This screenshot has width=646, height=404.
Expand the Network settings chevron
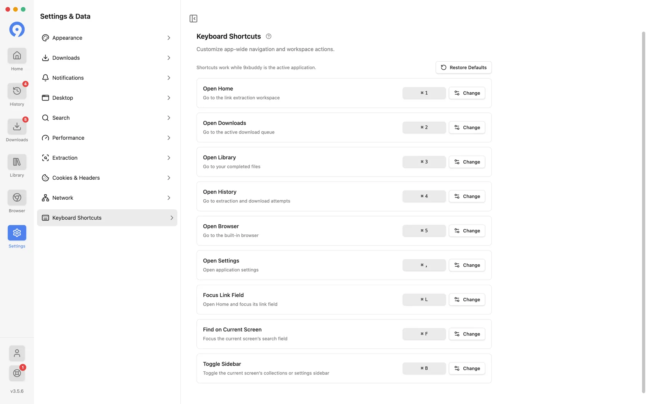[169, 198]
